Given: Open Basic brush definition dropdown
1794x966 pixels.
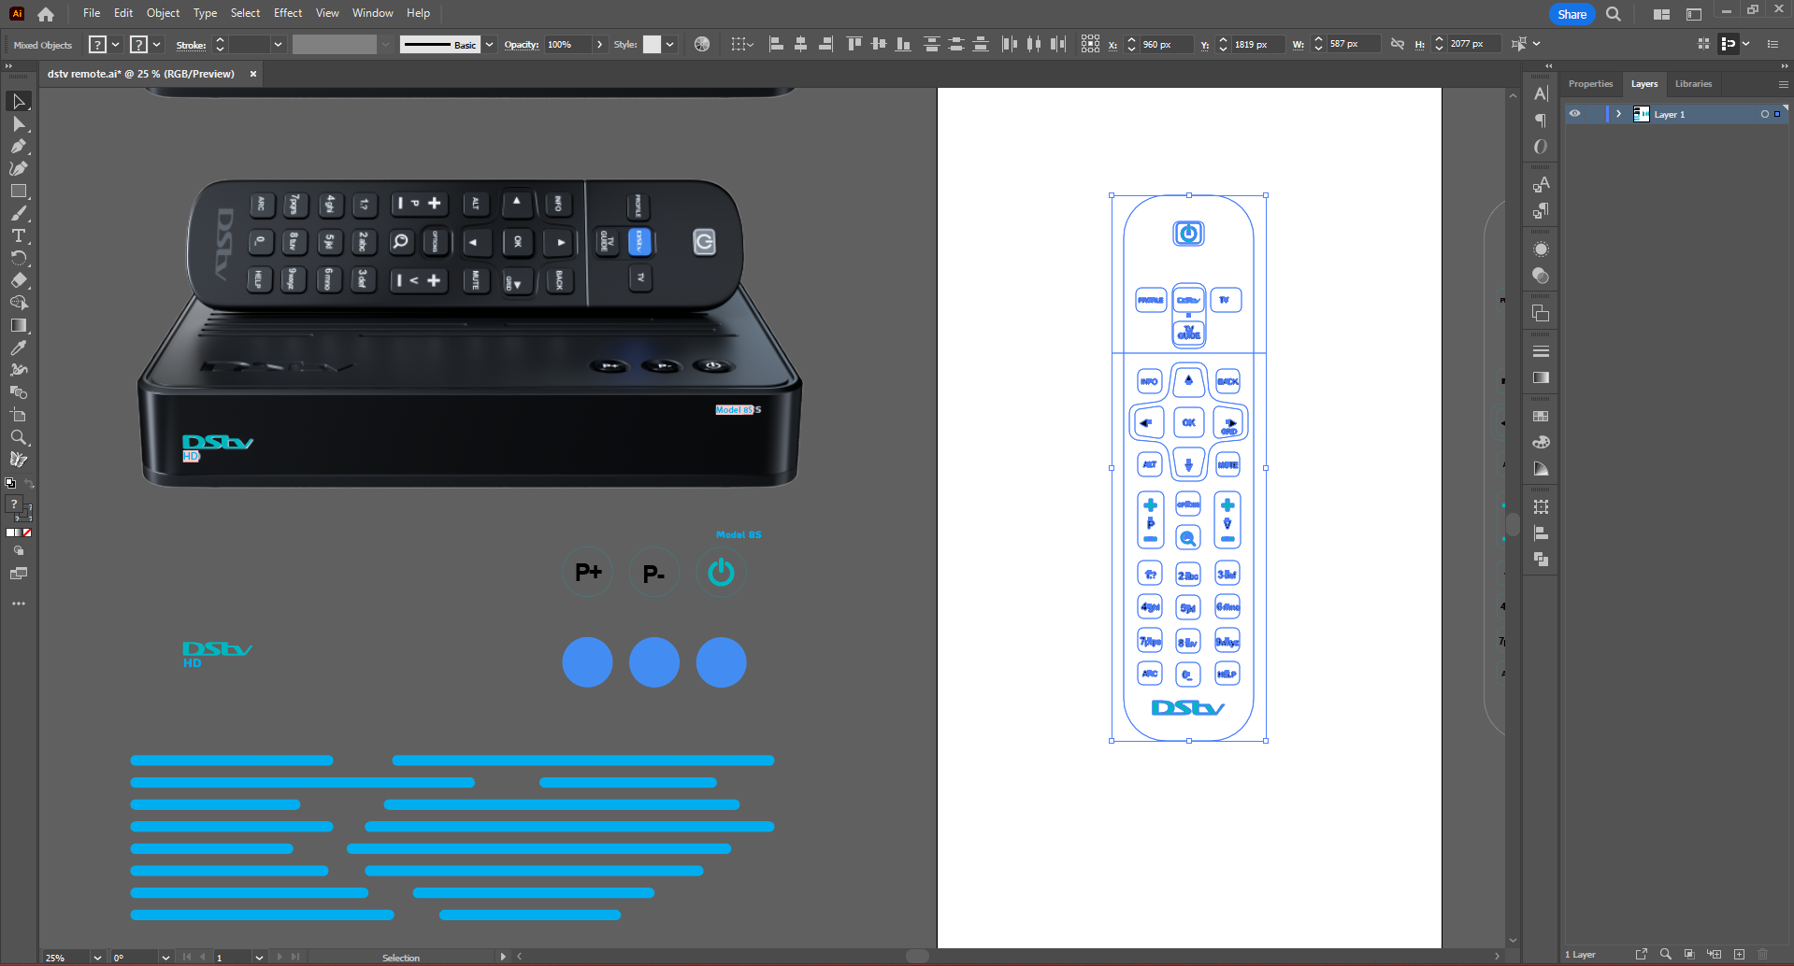Looking at the screenshot, I should coord(489,44).
